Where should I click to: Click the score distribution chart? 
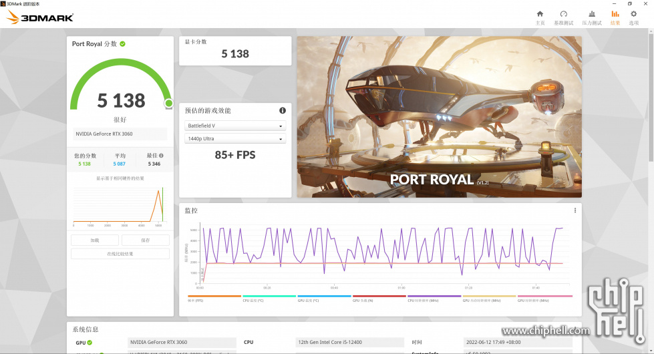[x=120, y=206]
